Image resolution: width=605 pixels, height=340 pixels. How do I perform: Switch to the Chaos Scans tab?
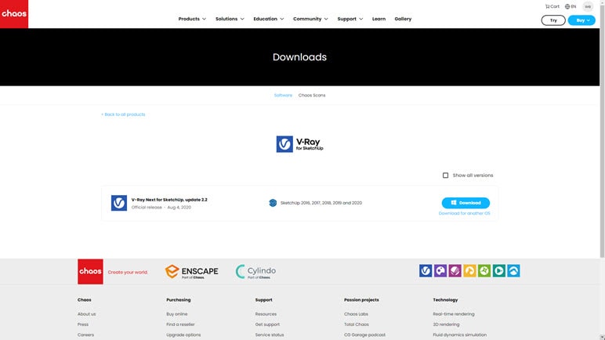click(x=312, y=96)
